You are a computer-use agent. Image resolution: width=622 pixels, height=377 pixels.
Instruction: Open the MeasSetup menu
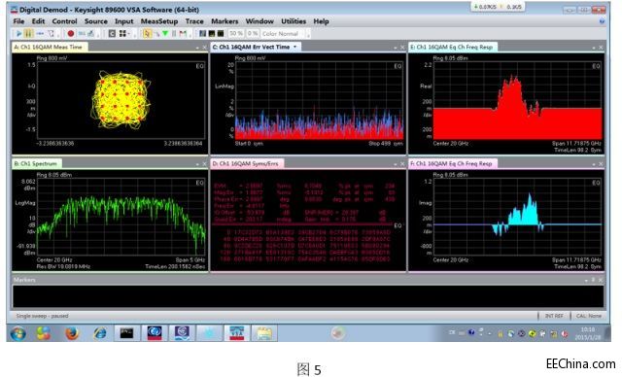159,21
